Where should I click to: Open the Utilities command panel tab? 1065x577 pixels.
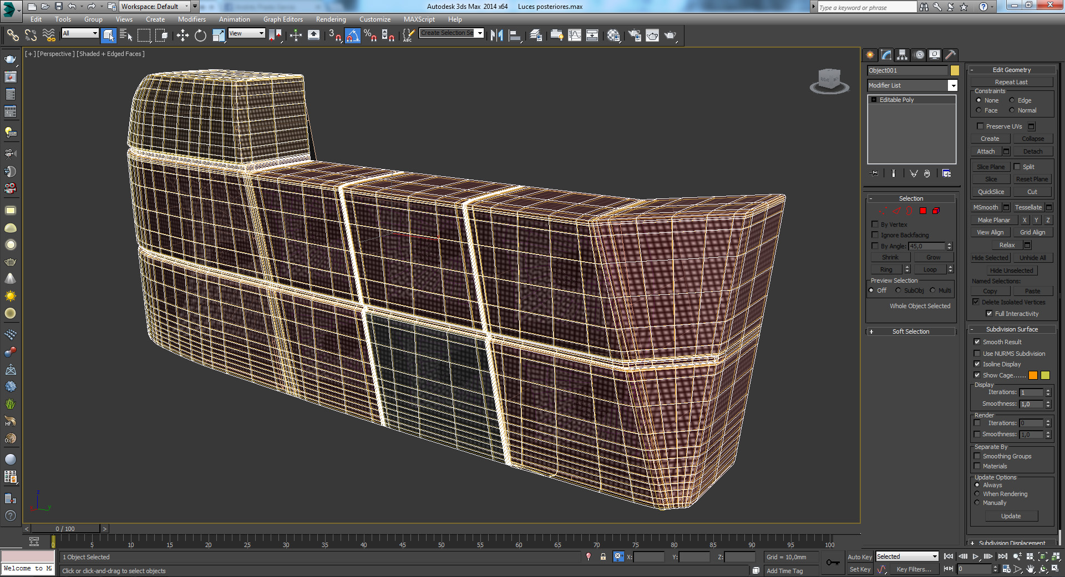click(x=951, y=55)
